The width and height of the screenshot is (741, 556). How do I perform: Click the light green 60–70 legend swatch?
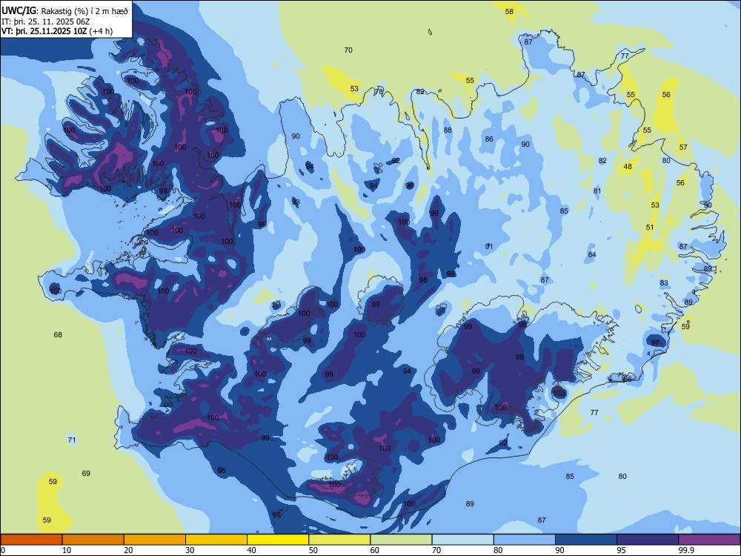tap(401, 540)
